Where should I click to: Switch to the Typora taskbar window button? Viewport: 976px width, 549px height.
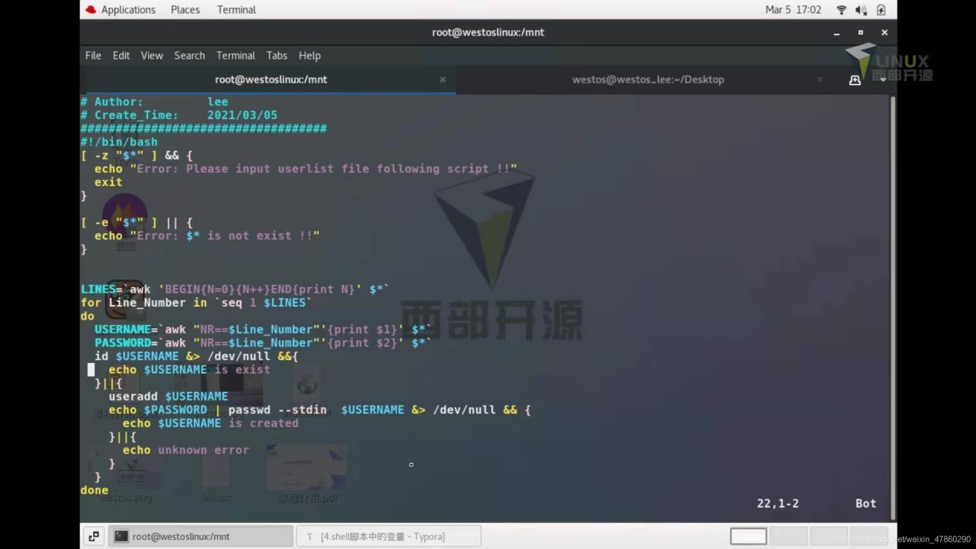pos(388,536)
